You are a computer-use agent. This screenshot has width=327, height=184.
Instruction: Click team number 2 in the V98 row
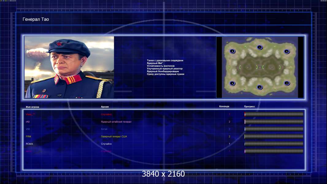229,129
